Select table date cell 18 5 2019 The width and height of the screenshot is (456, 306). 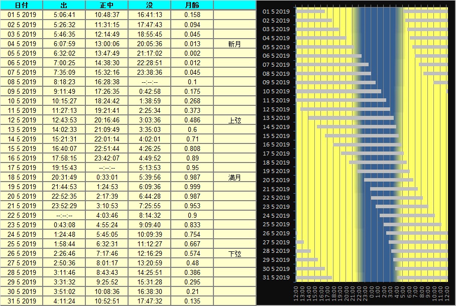(x=22, y=178)
